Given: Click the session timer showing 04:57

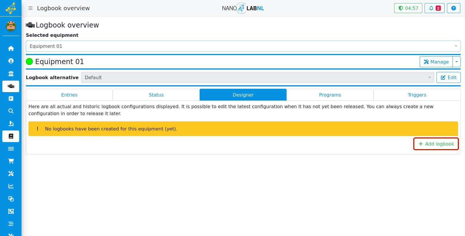Looking at the screenshot, I should click(408, 8).
